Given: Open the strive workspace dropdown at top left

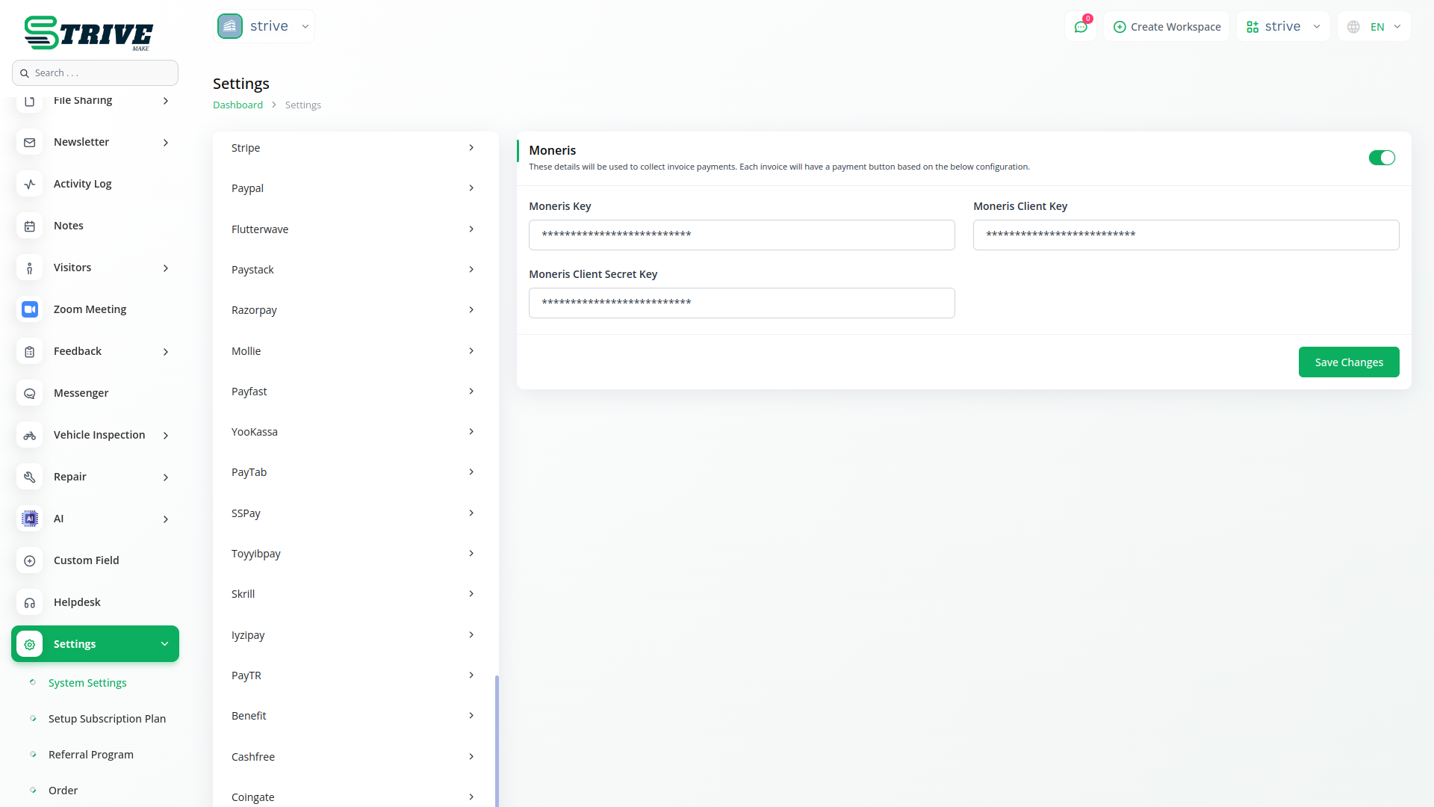Looking at the screenshot, I should pyautogui.click(x=264, y=26).
